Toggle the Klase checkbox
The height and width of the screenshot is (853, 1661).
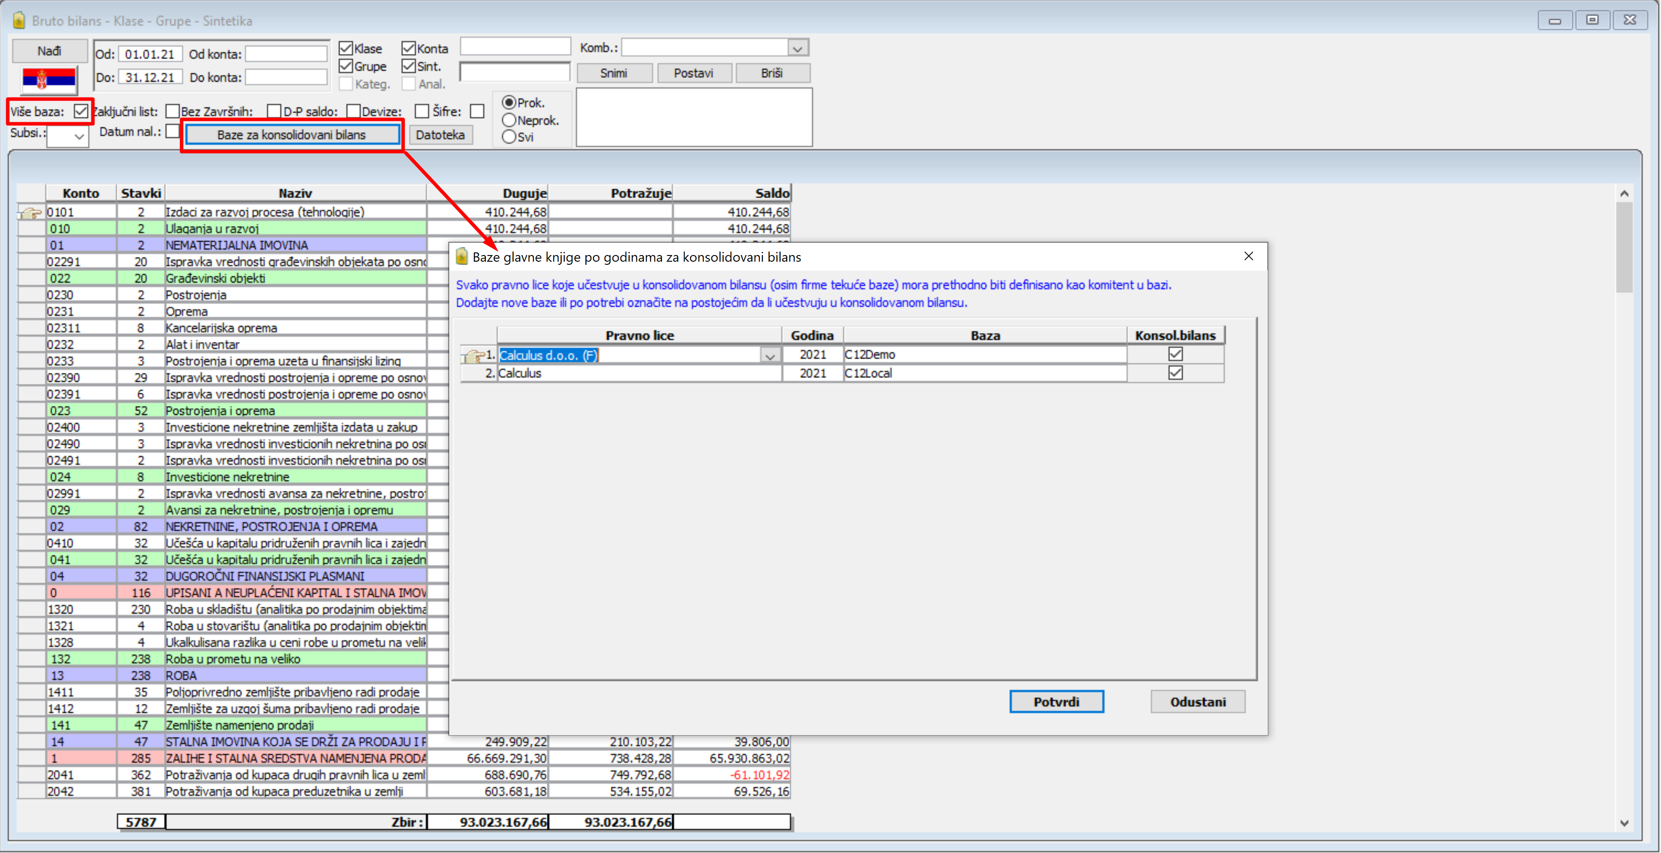tap(346, 49)
